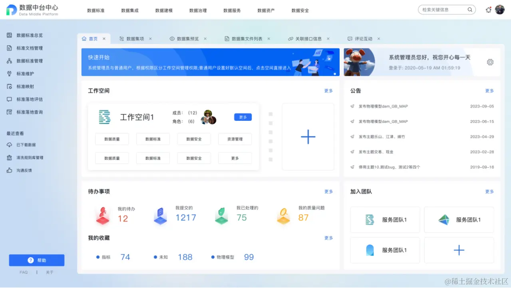Switch to the 数据治理 menu

pos(198,10)
